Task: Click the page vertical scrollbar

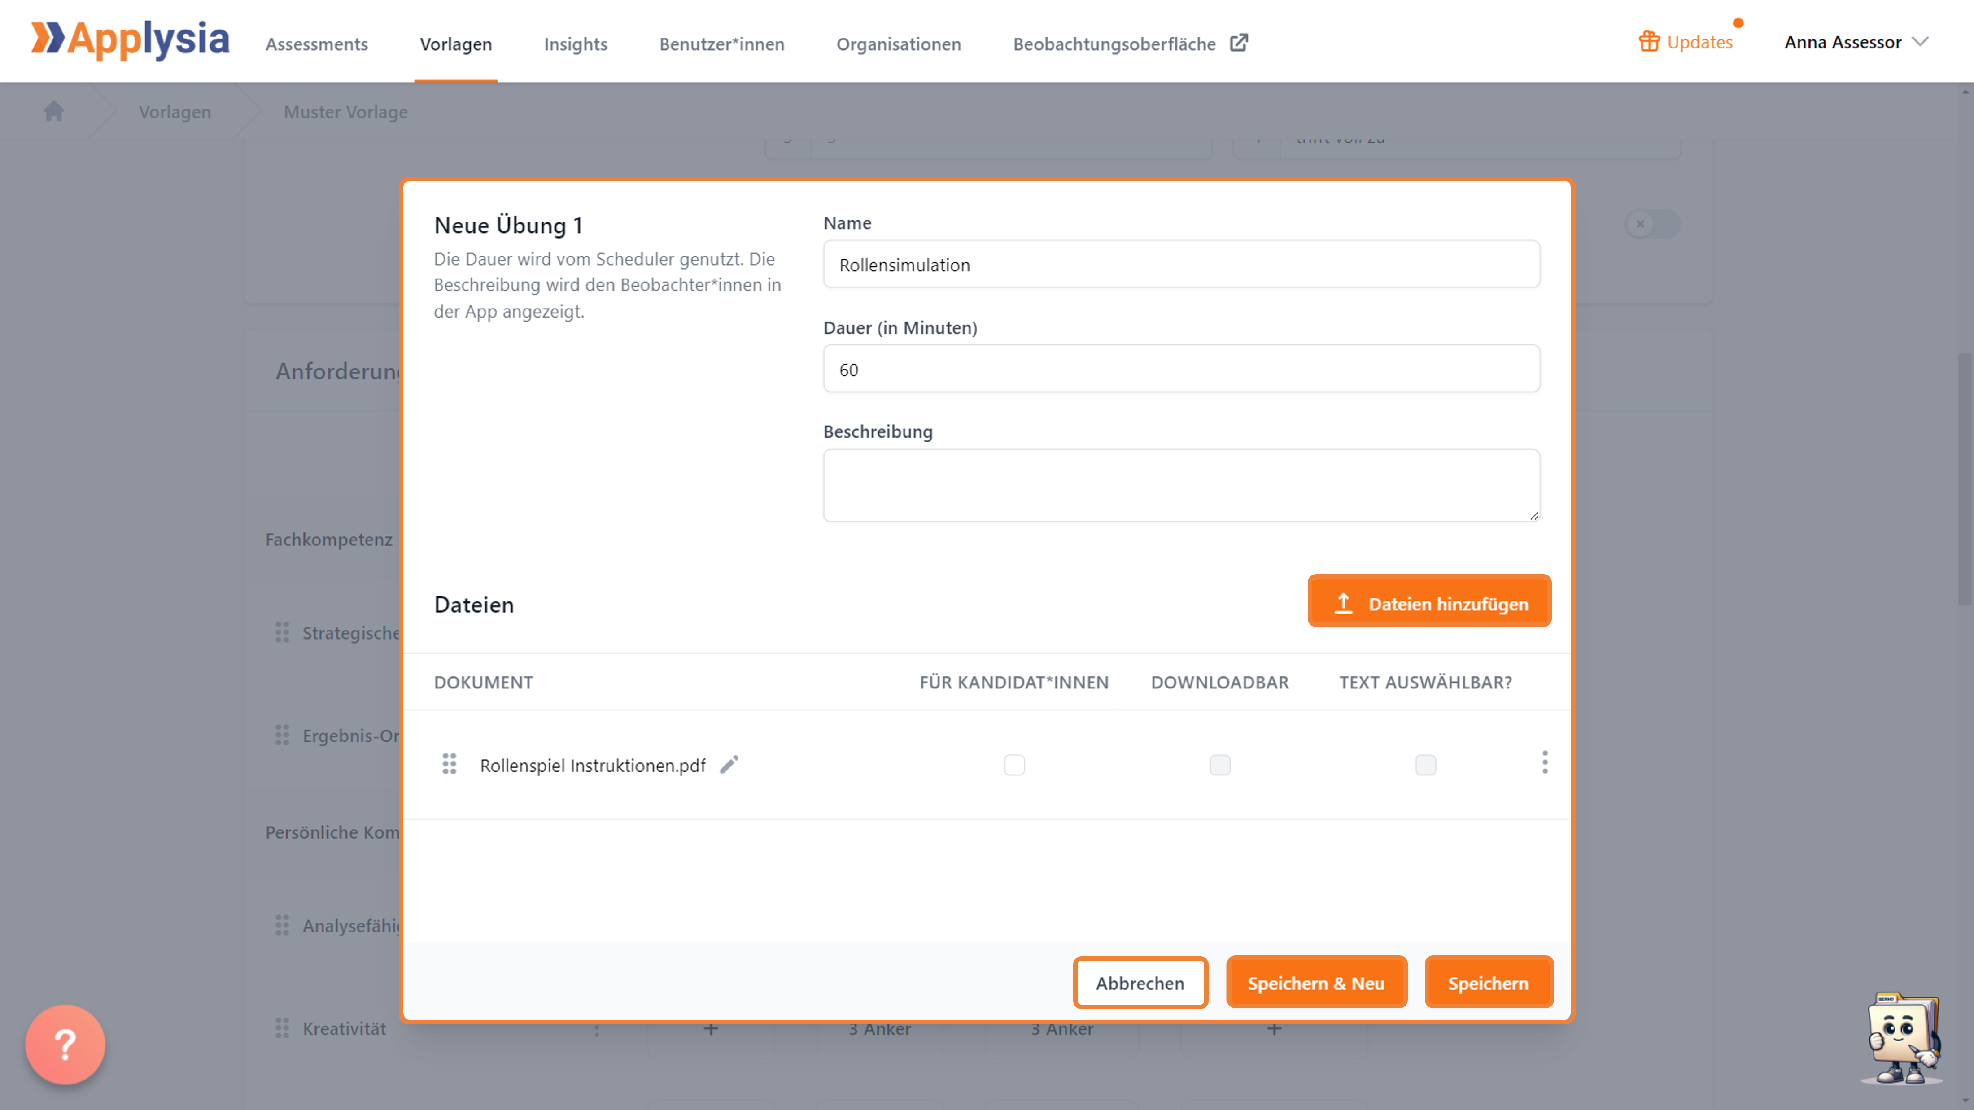Action: [x=1965, y=479]
